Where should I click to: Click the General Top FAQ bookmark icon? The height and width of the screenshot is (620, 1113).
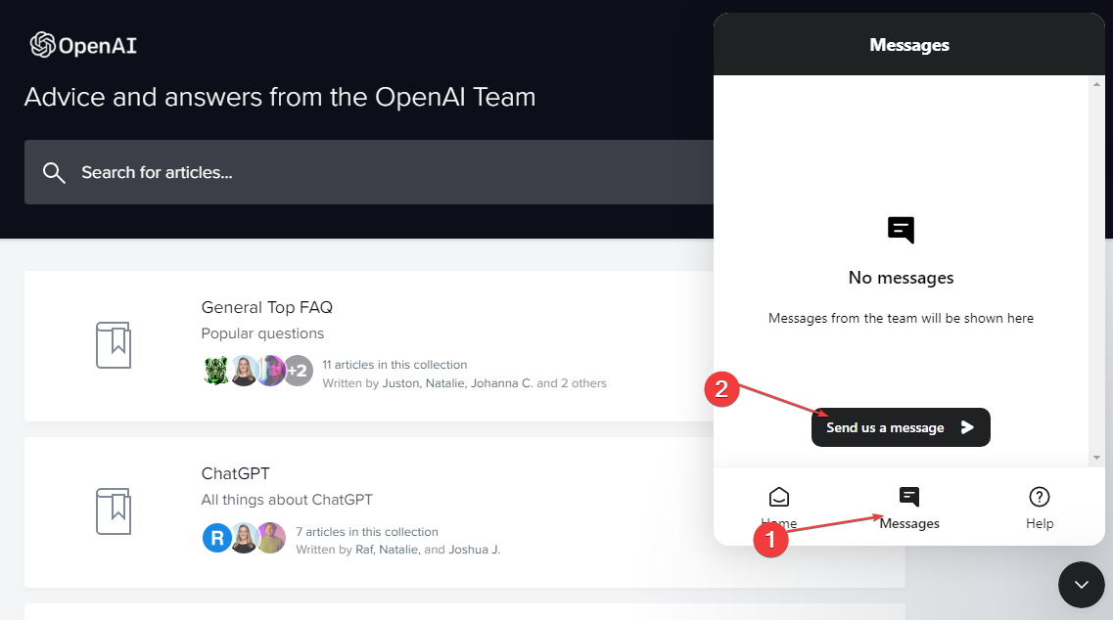point(114,345)
